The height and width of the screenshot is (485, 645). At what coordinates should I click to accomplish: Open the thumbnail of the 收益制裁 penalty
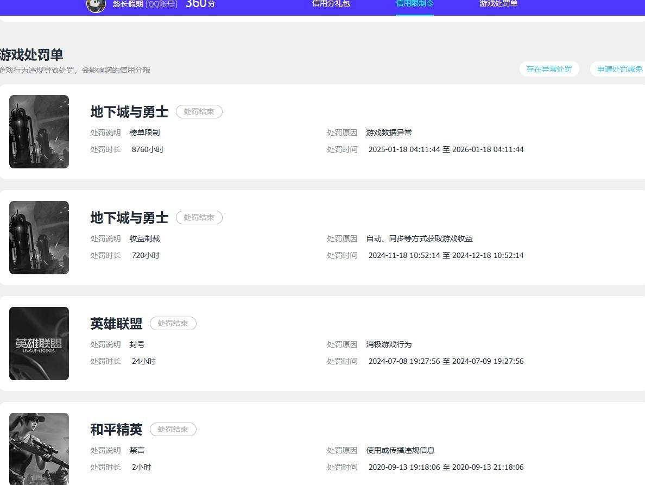point(39,237)
